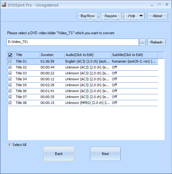Click the Off subtitle of Title 08

click(115, 103)
